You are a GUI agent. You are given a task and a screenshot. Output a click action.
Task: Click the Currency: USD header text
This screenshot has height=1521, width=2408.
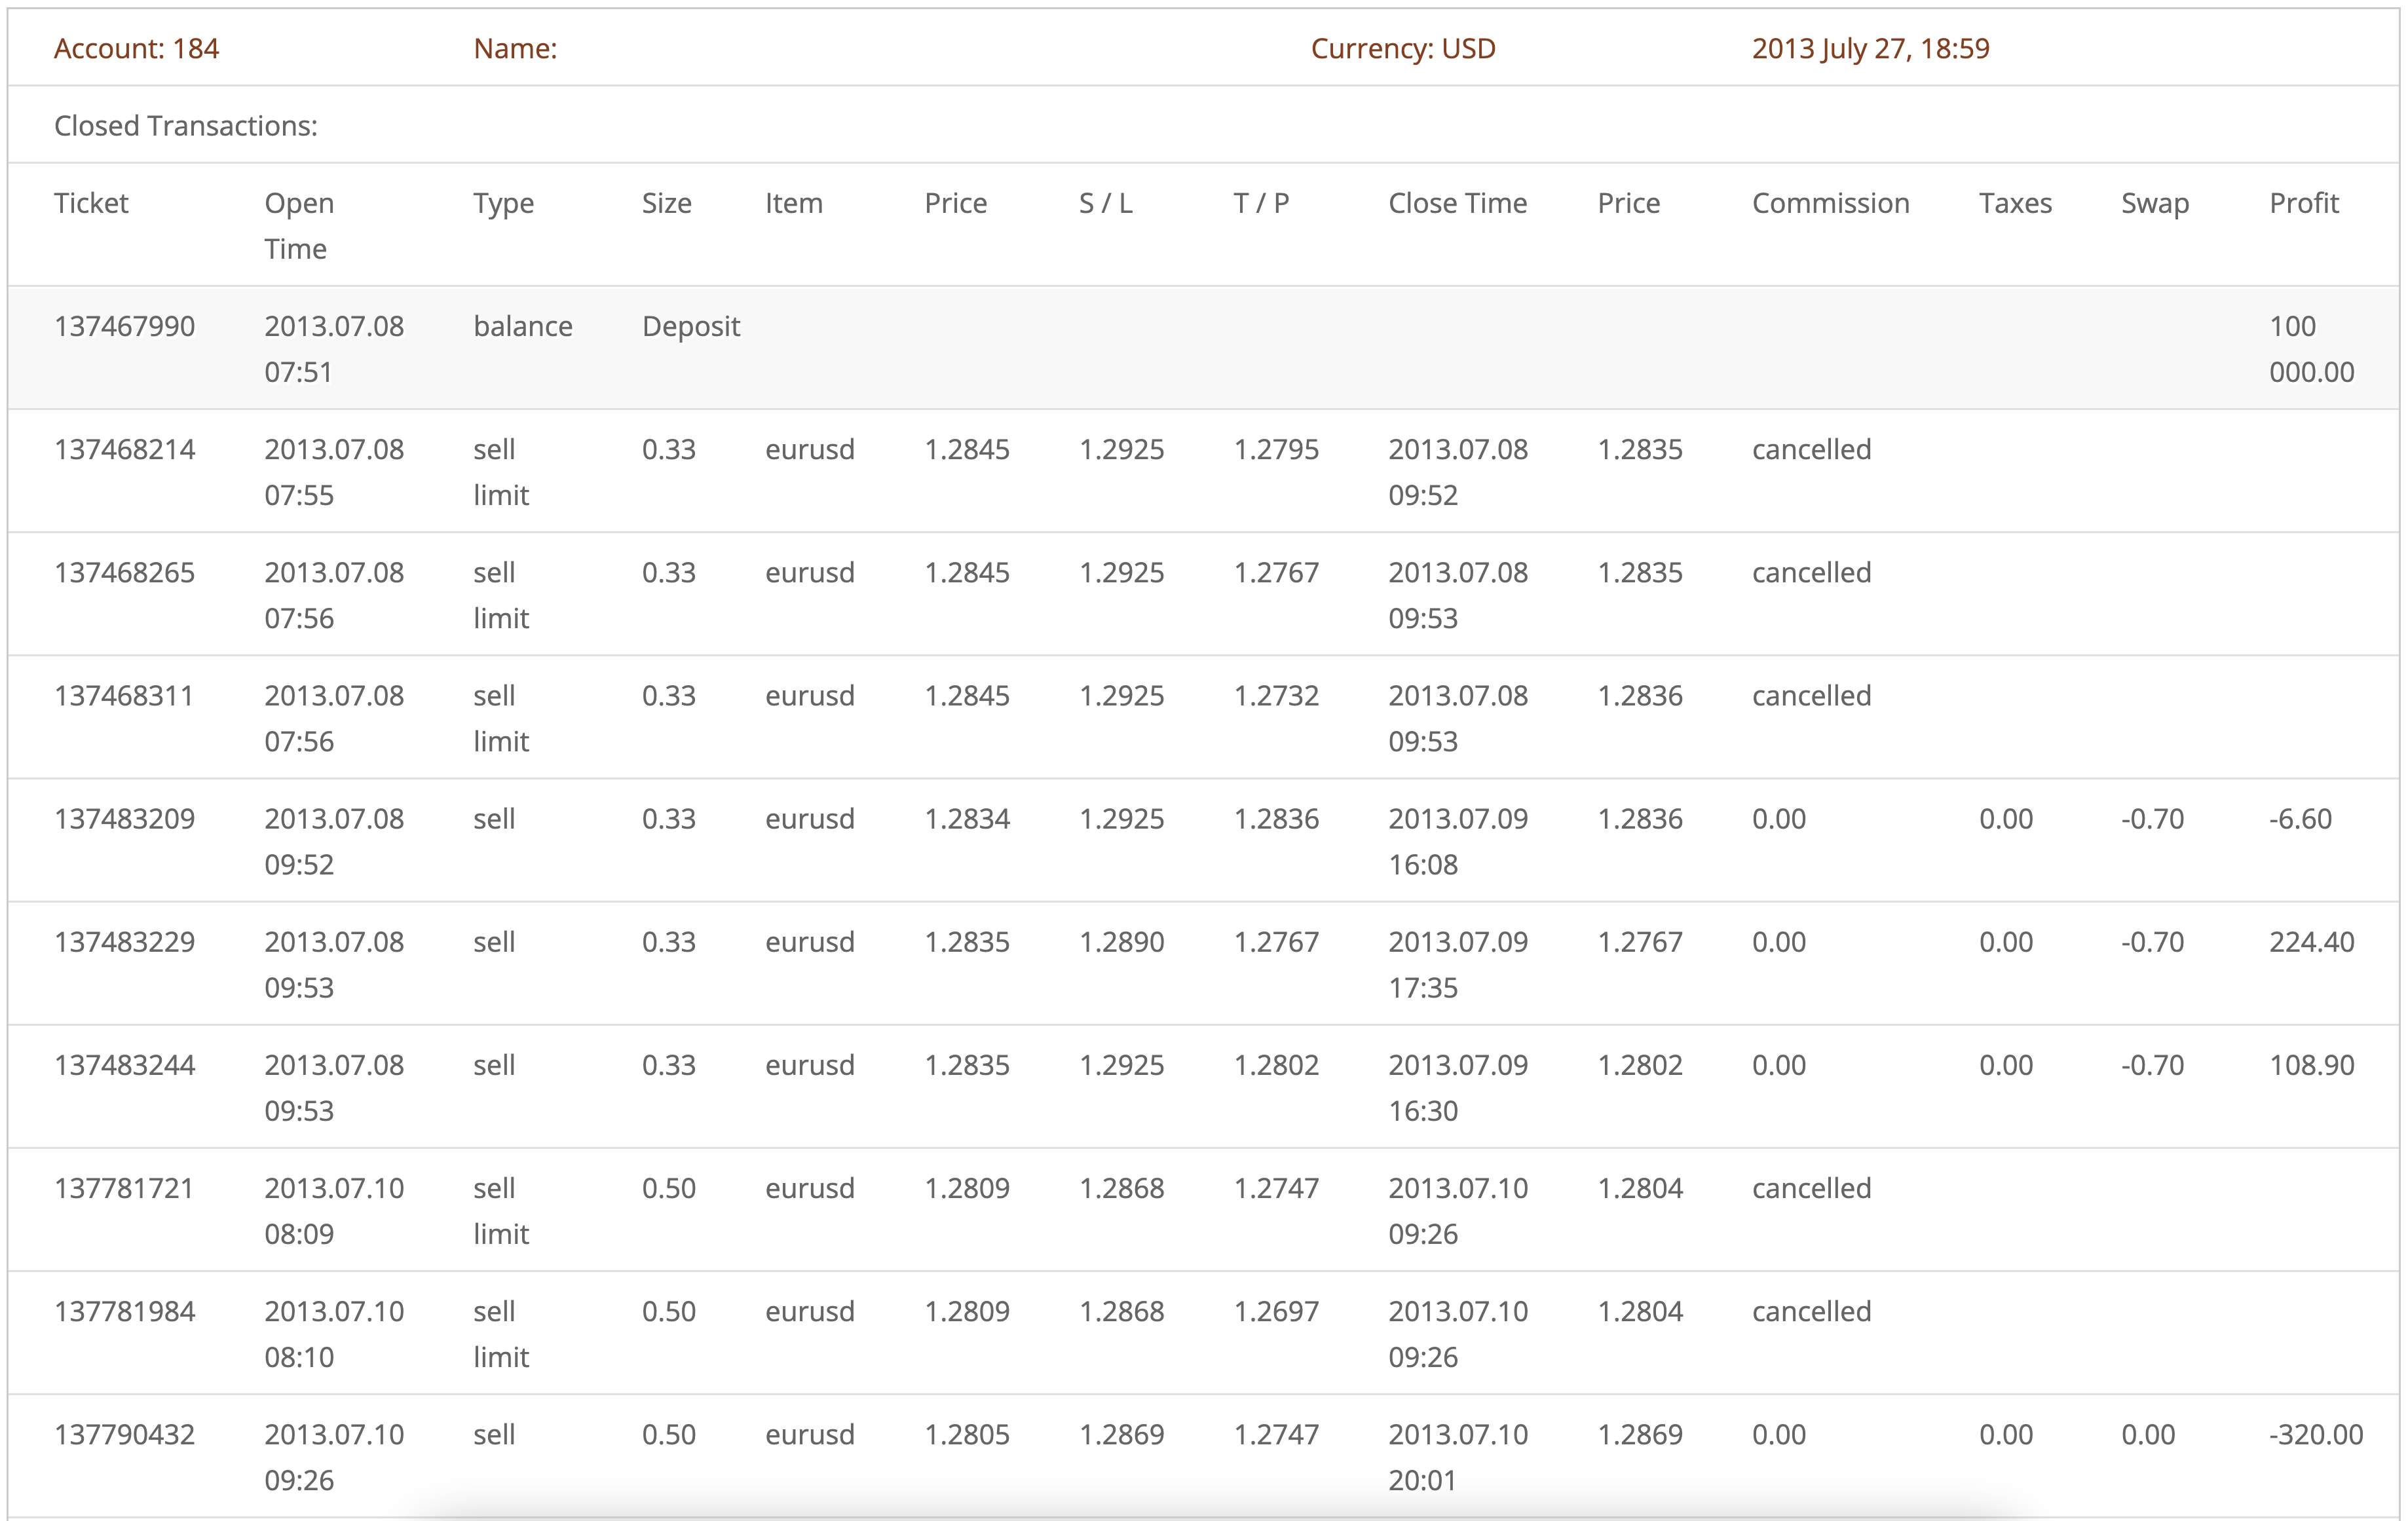(x=1402, y=48)
